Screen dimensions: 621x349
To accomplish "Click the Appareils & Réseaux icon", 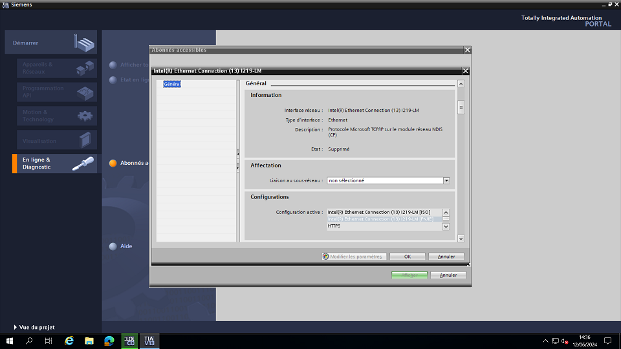I will [x=85, y=69].
